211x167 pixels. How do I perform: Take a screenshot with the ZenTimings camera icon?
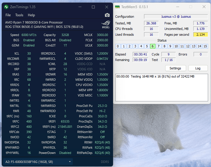[107, 15]
